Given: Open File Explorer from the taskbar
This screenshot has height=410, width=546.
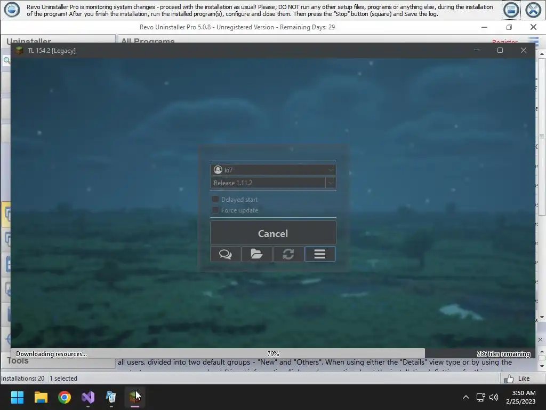Looking at the screenshot, I should click(41, 397).
